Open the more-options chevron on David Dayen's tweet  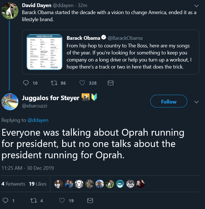tap(197, 6)
